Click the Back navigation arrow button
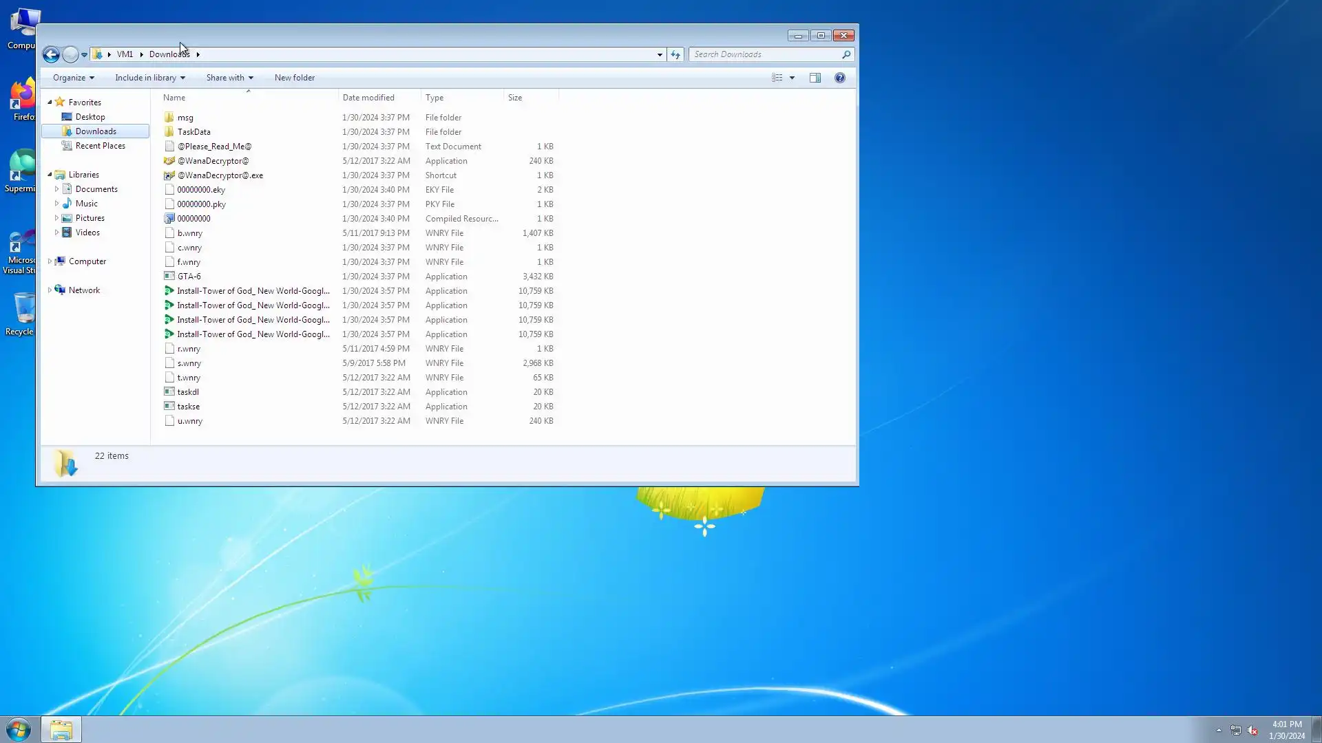 tap(51, 54)
